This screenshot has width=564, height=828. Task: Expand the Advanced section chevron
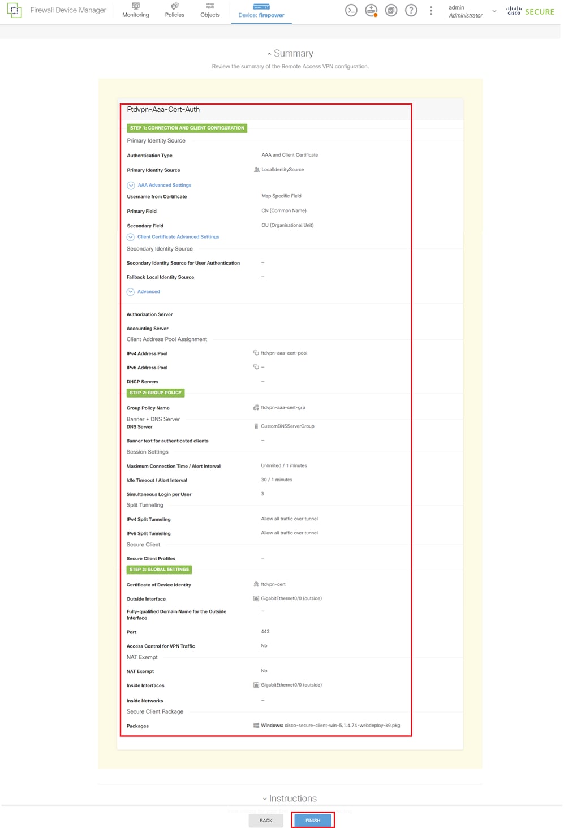point(131,292)
